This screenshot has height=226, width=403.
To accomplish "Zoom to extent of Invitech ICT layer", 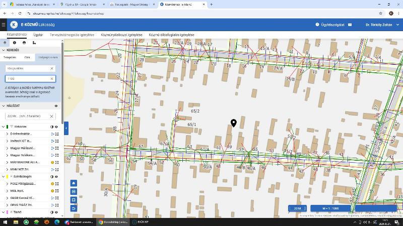I will [x=57, y=141].
